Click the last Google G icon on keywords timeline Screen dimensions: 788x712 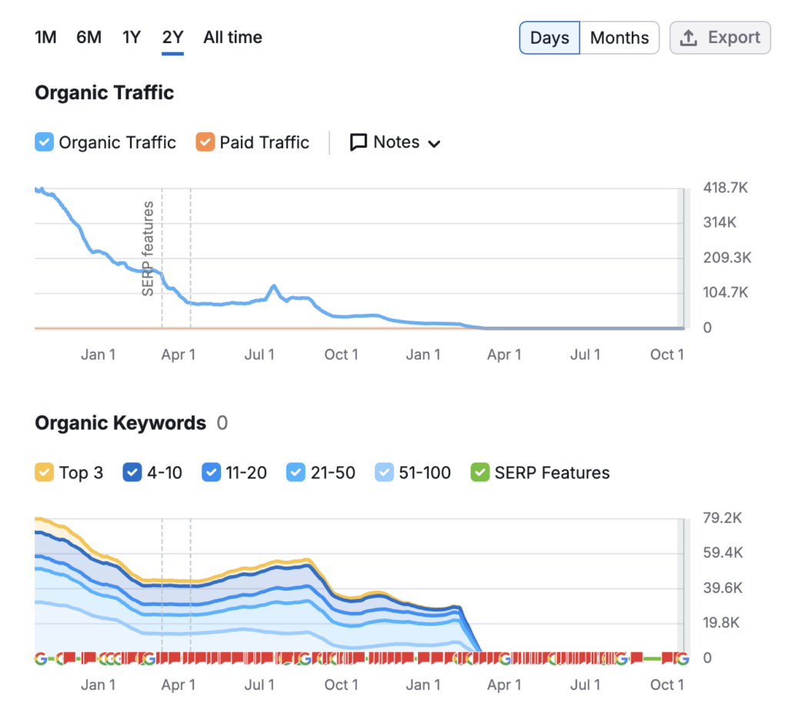[681, 658]
